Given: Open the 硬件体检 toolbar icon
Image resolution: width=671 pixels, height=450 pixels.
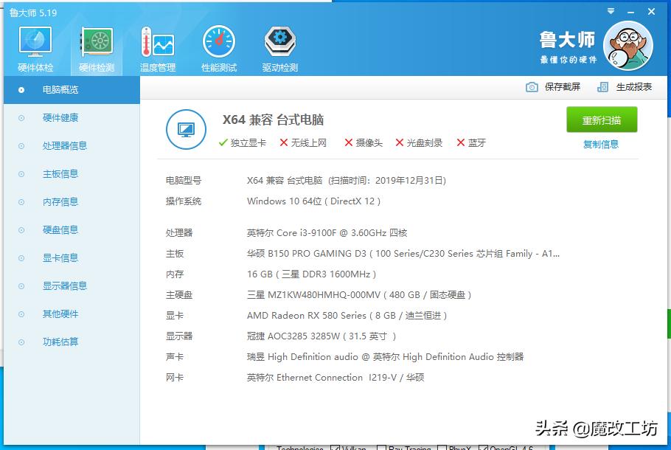Looking at the screenshot, I should coord(34,46).
